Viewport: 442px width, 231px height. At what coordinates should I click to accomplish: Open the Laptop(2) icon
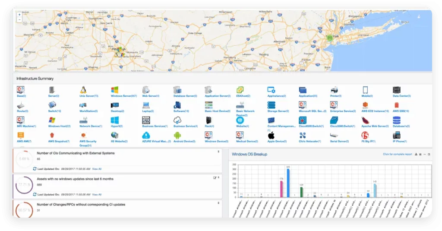click(x=146, y=105)
